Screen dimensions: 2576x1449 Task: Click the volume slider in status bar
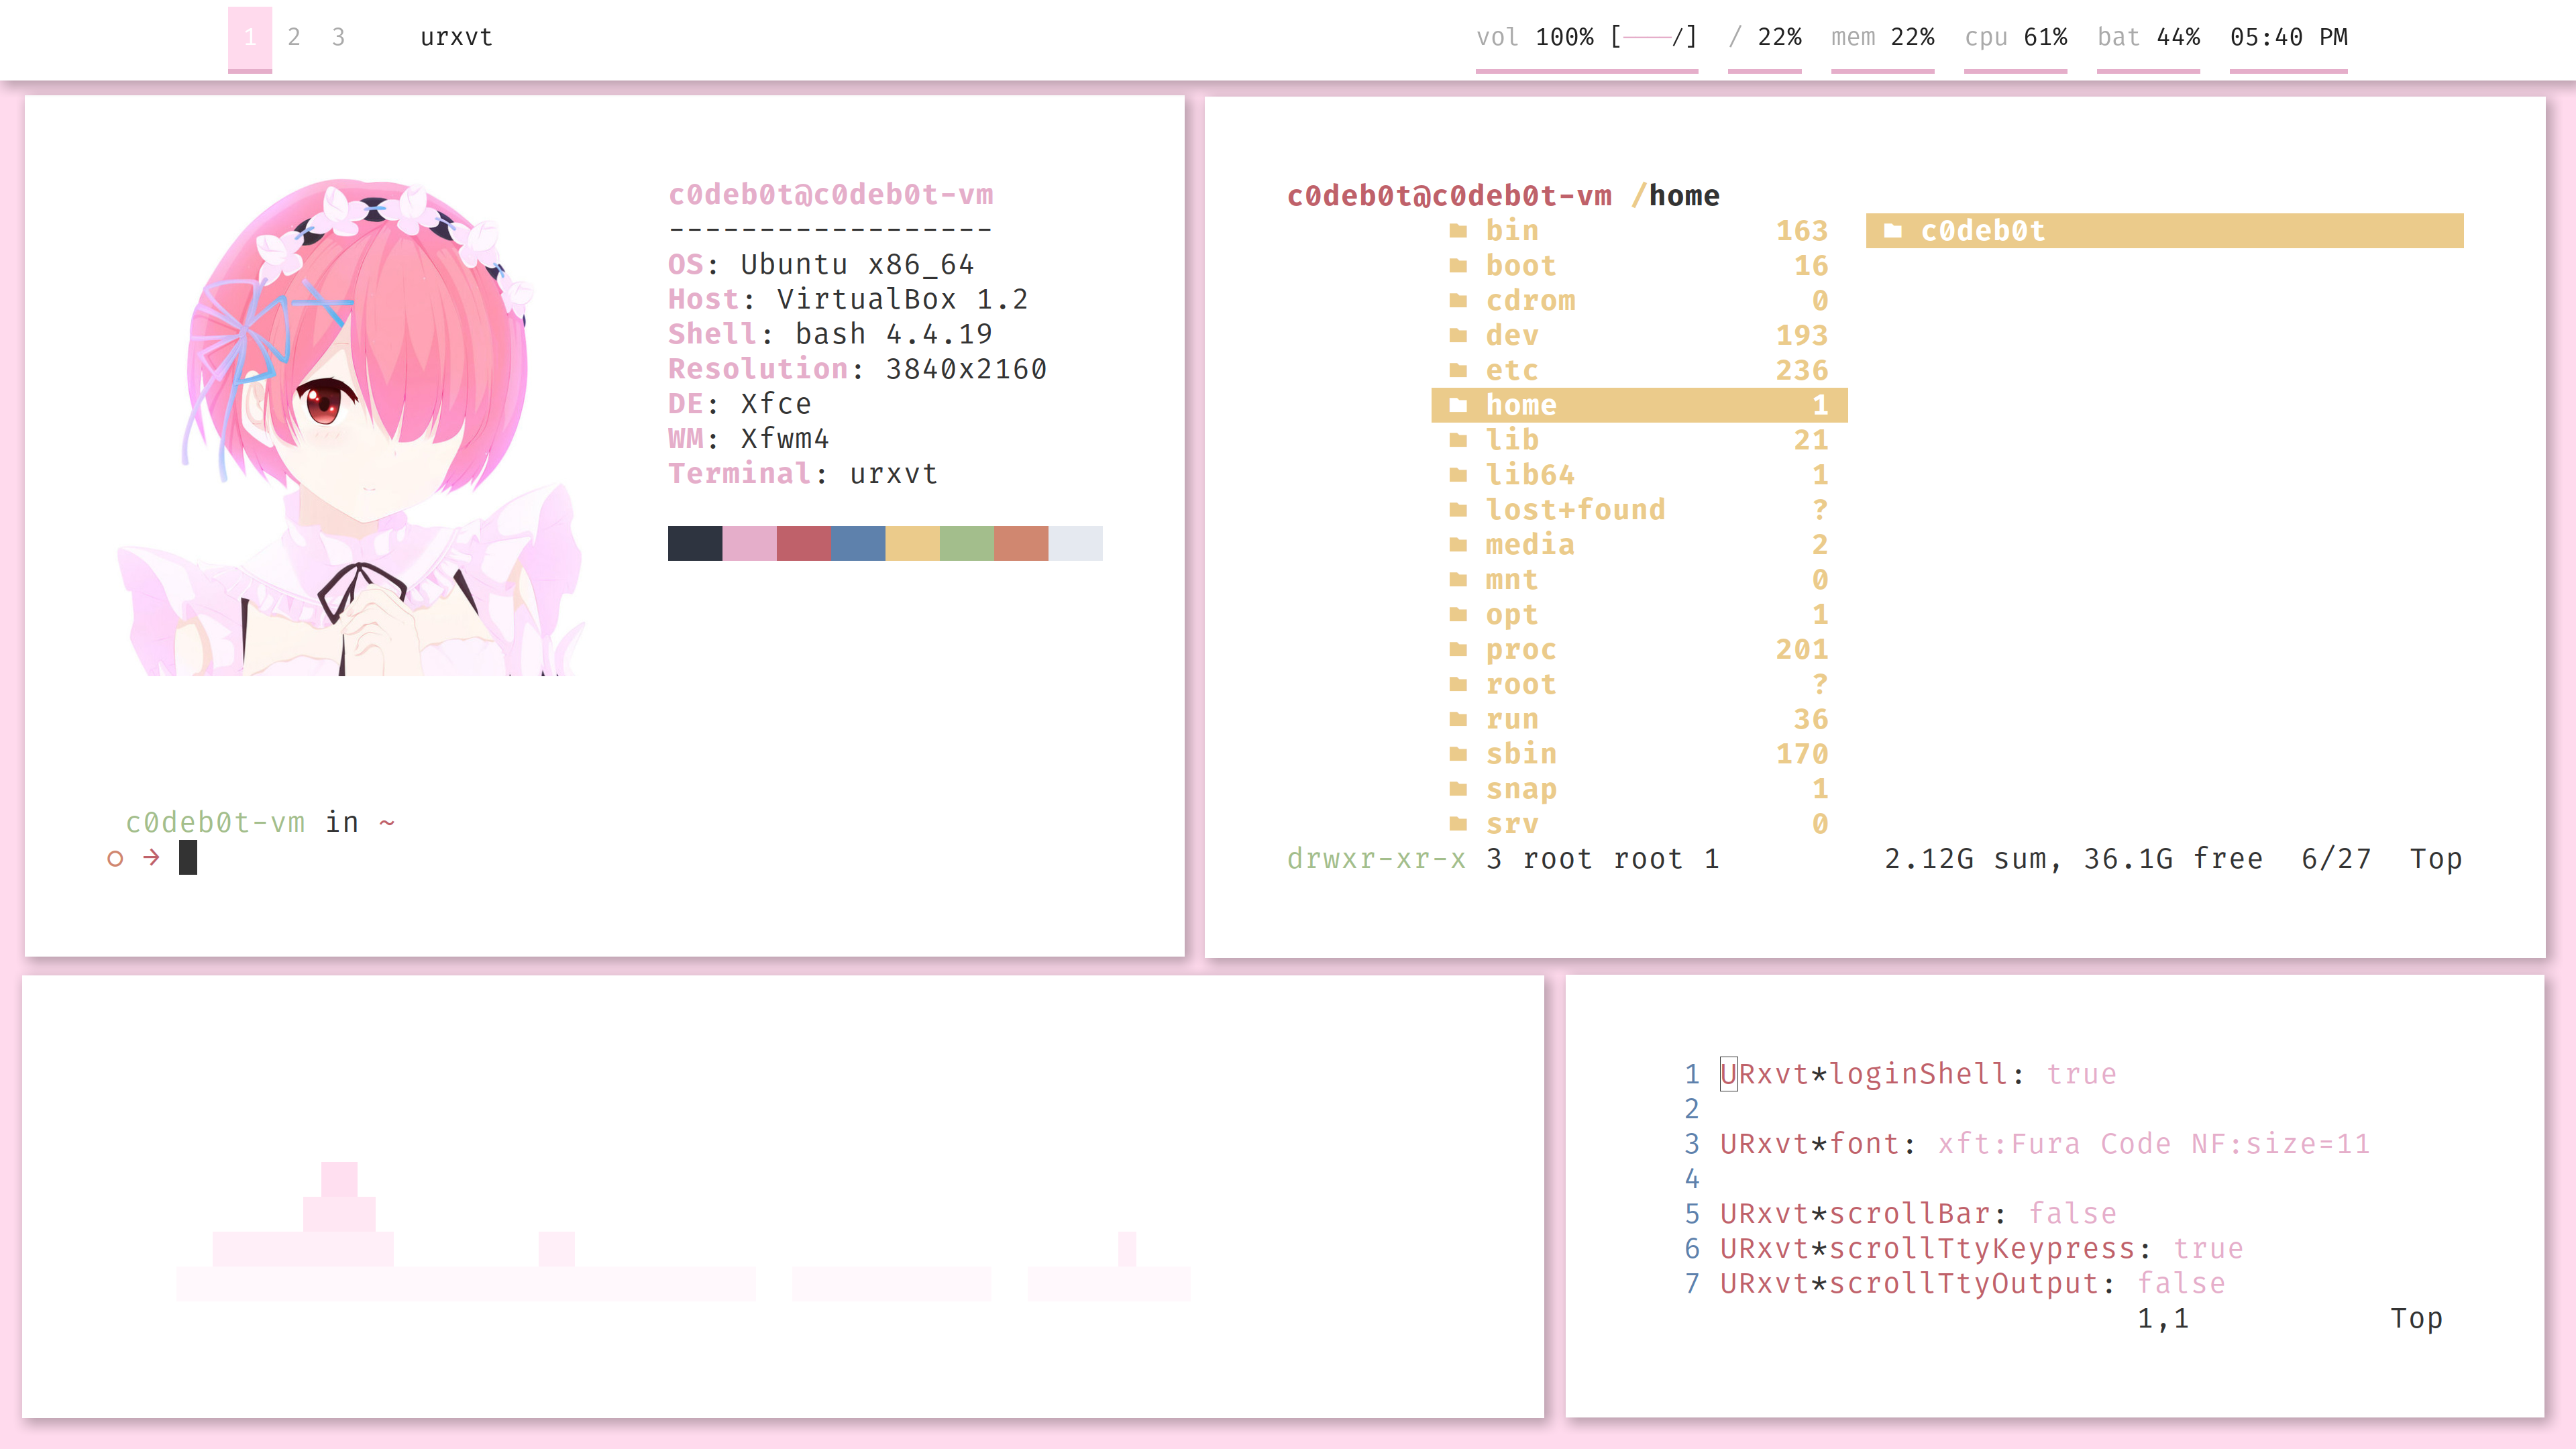(1653, 37)
